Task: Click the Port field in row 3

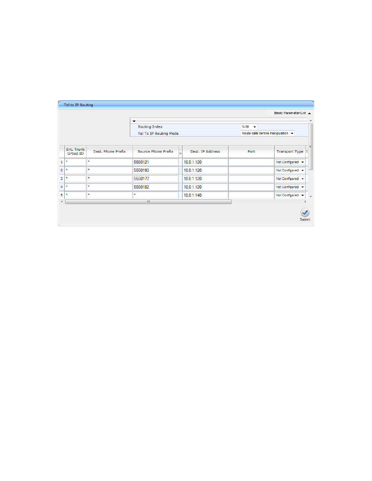Action: click(x=252, y=179)
